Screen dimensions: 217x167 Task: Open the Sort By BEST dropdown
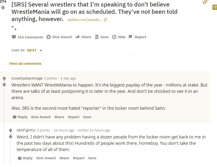34,50
